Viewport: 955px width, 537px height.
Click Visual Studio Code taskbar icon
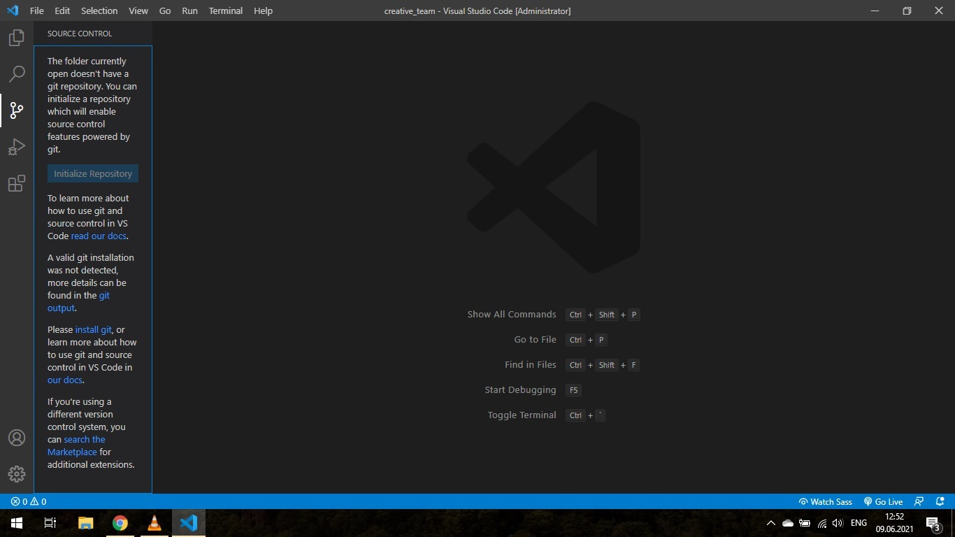point(189,523)
